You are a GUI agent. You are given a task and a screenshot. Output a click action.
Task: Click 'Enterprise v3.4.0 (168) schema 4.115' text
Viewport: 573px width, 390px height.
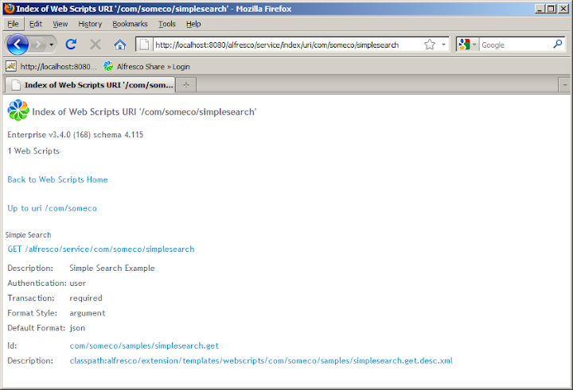pos(76,134)
